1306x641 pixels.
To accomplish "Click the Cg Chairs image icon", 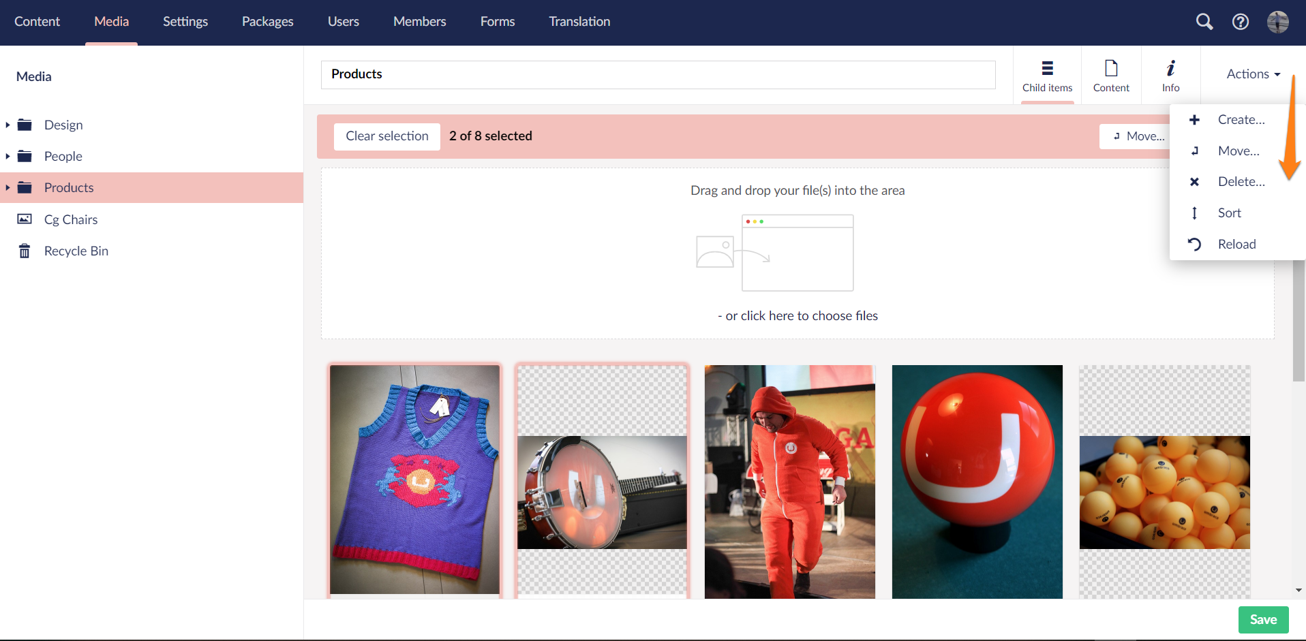I will (x=24, y=219).
